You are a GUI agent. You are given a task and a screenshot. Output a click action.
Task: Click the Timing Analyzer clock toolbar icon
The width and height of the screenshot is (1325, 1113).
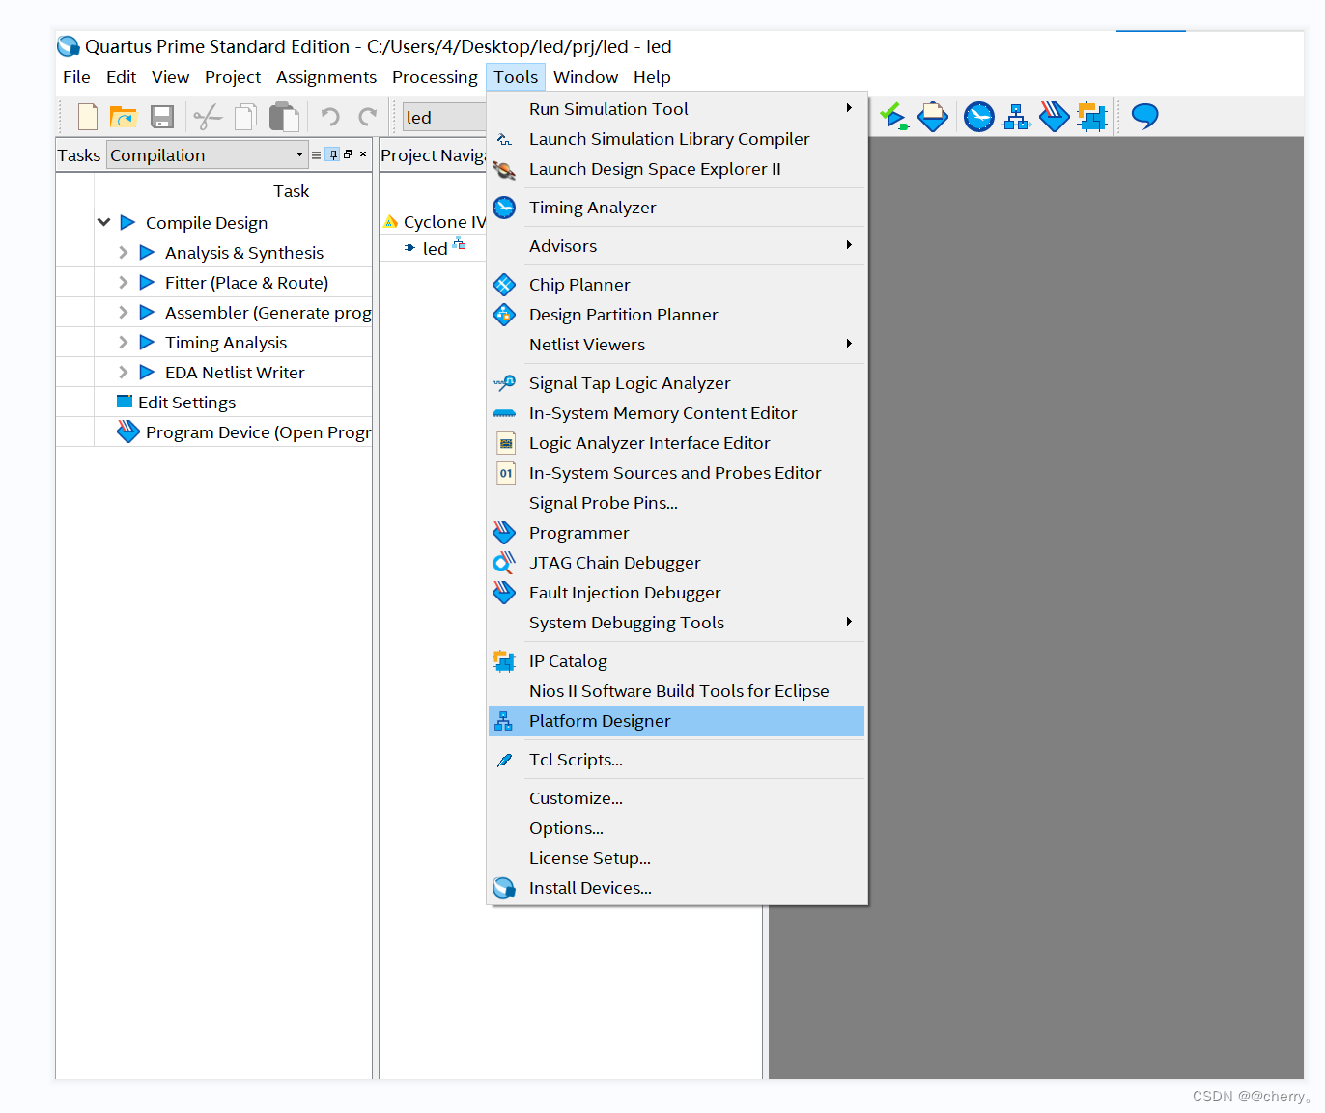point(978,117)
